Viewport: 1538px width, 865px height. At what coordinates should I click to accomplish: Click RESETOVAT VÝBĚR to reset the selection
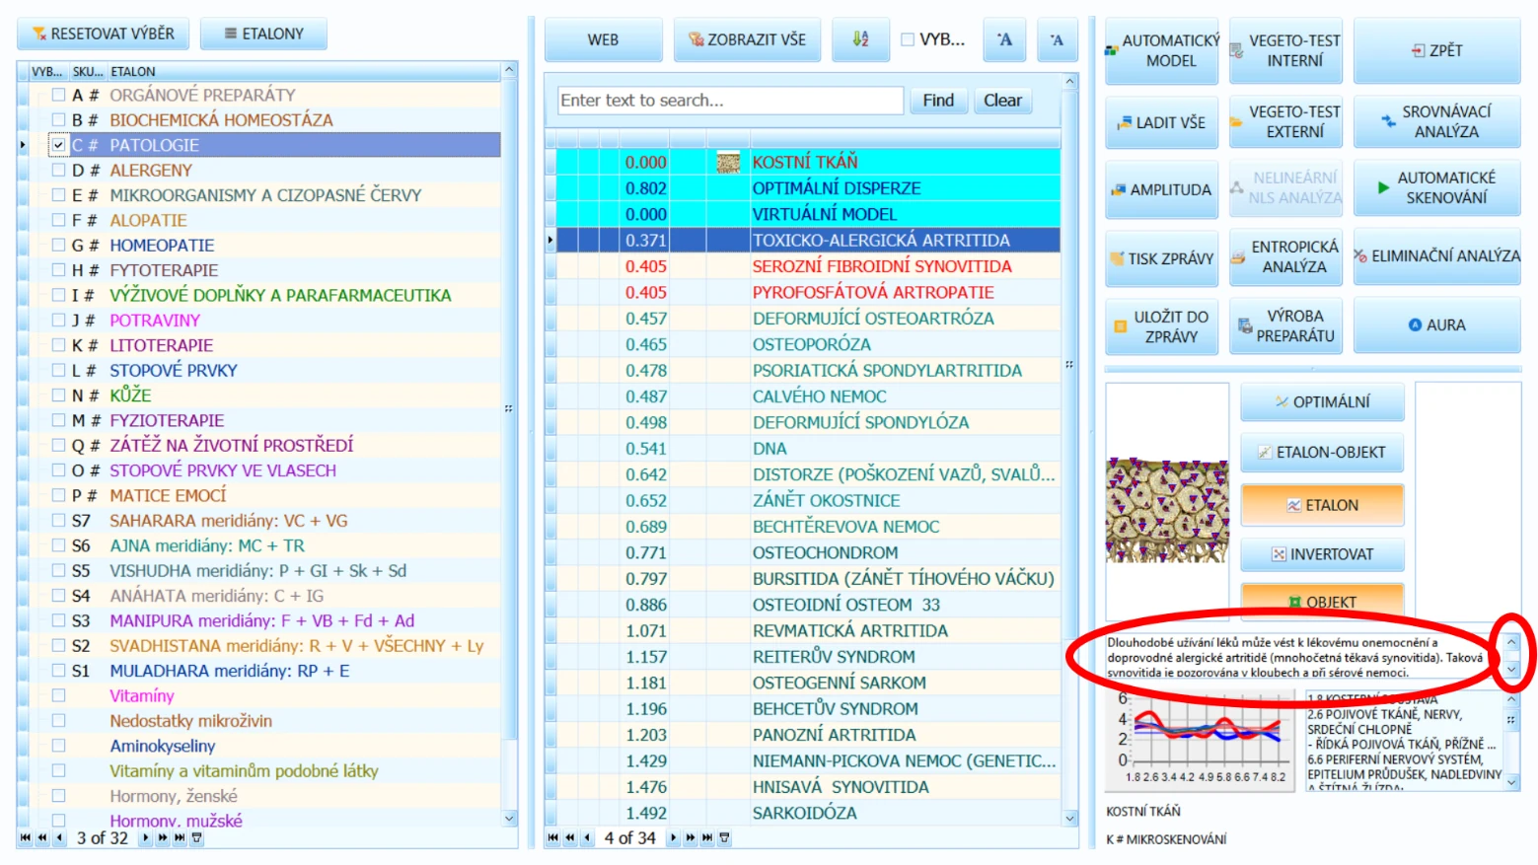[x=104, y=34]
